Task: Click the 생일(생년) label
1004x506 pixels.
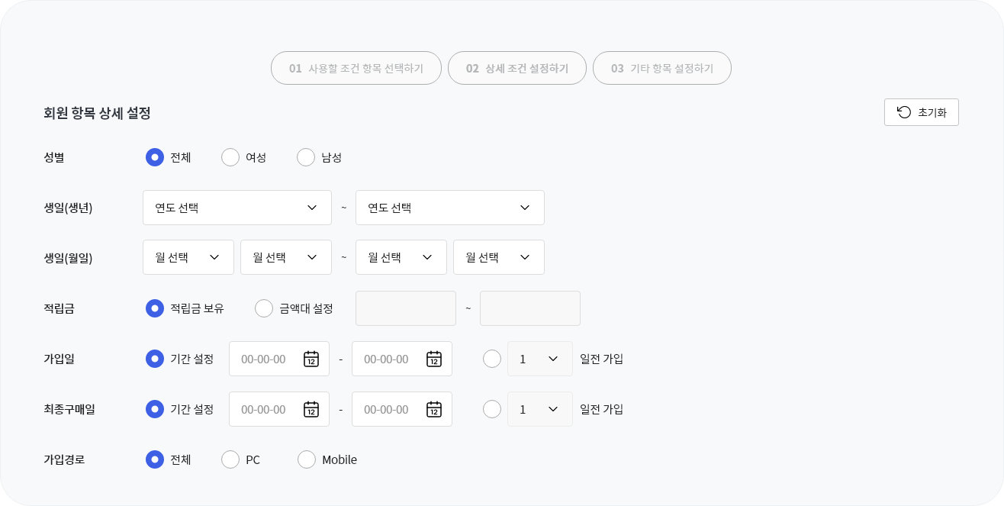Action: [68, 208]
